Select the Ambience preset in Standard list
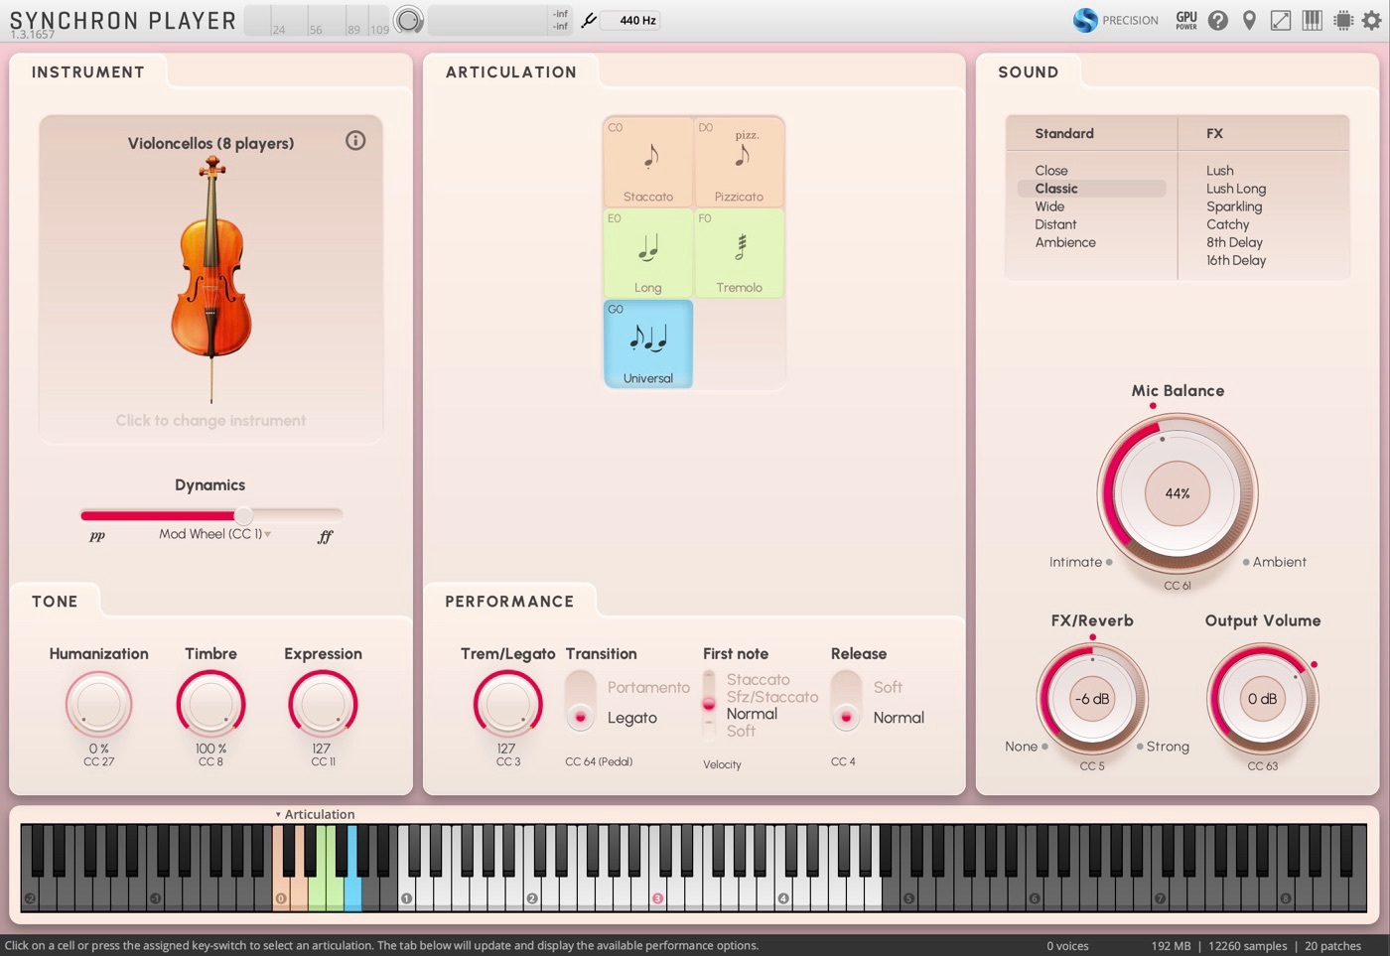The height and width of the screenshot is (956, 1390). (1065, 242)
